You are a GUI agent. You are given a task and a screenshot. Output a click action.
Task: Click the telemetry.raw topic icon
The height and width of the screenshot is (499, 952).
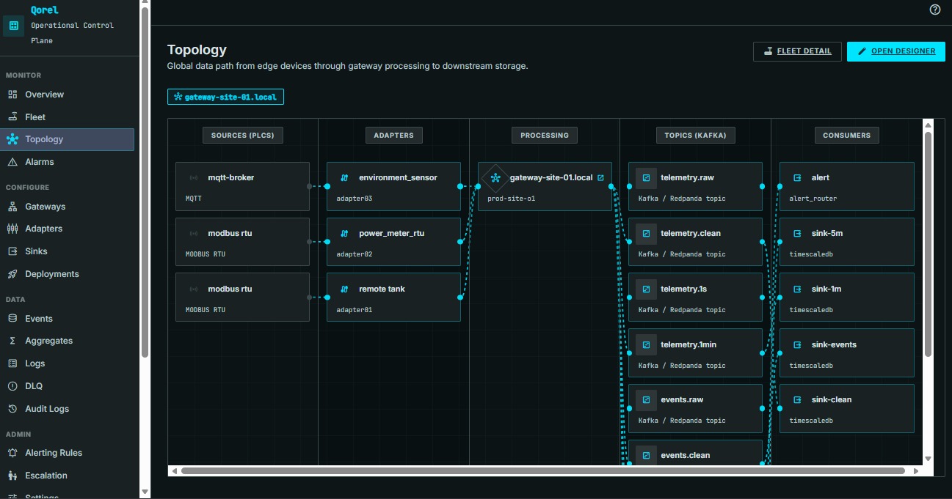[x=647, y=178]
